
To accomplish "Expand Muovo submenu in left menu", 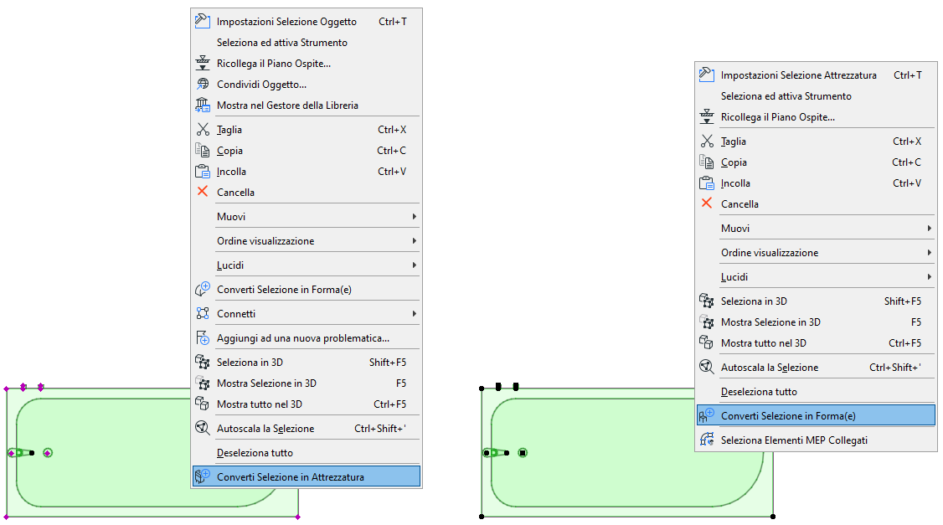I will point(415,217).
